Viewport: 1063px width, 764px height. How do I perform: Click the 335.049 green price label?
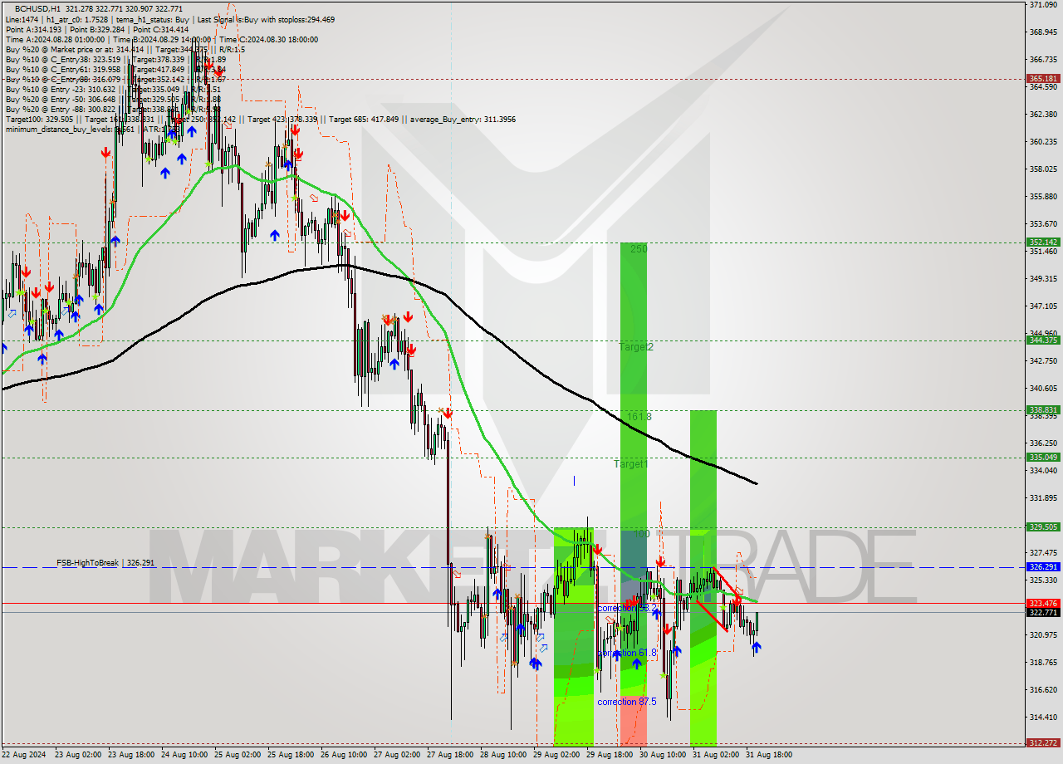coord(1042,457)
